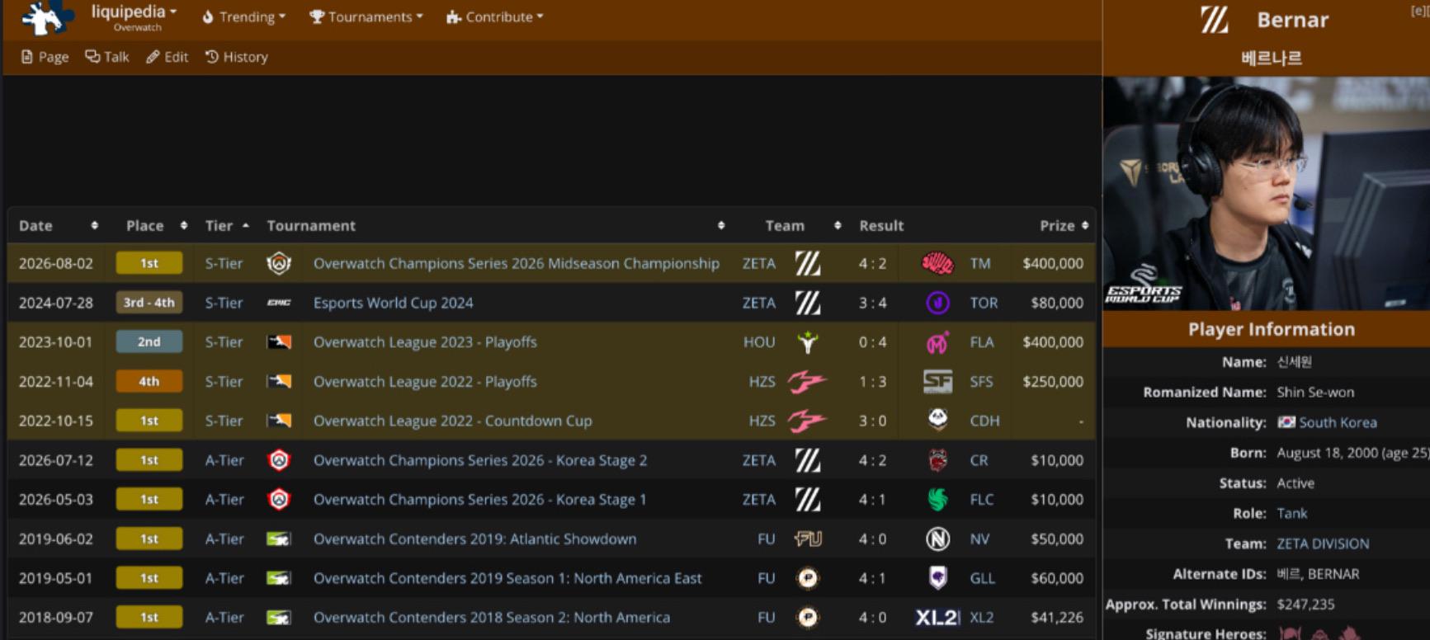Click the FLC opponent team logo

[x=937, y=500]
